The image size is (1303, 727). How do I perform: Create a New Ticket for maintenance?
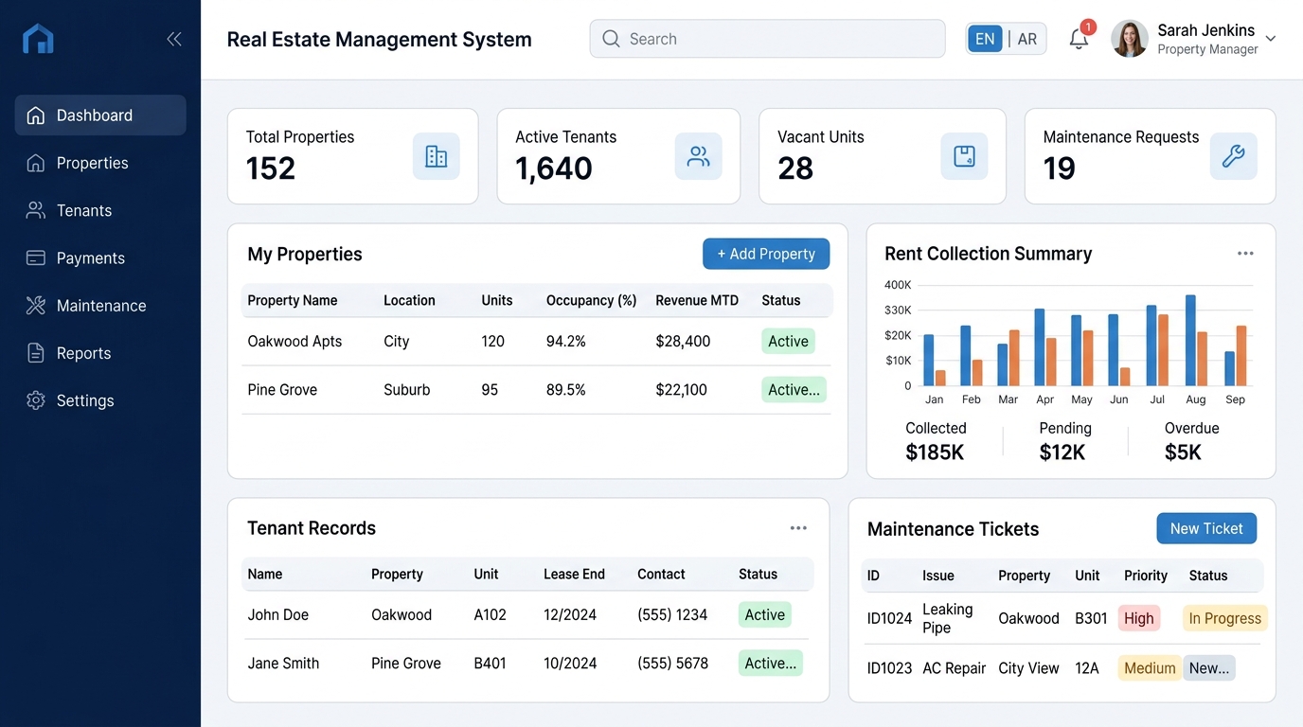tap(1206, 528)
